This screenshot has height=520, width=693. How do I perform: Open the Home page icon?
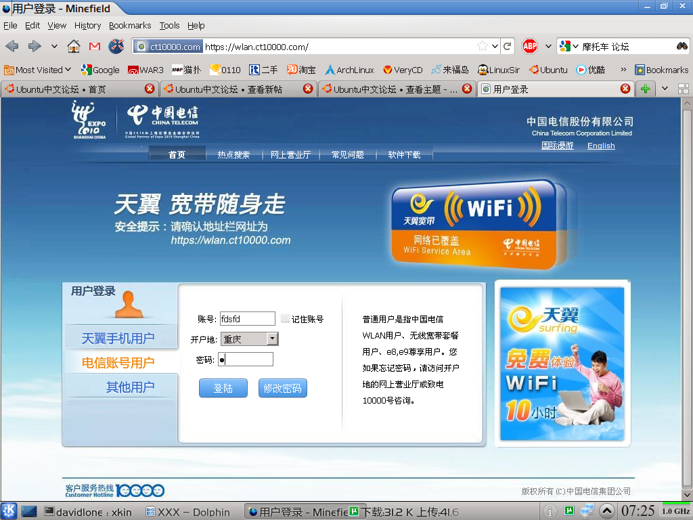(x=73, y=46)
